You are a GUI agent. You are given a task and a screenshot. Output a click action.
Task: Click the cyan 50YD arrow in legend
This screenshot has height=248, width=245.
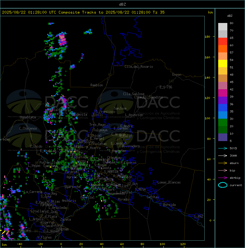tap(223, 148)
